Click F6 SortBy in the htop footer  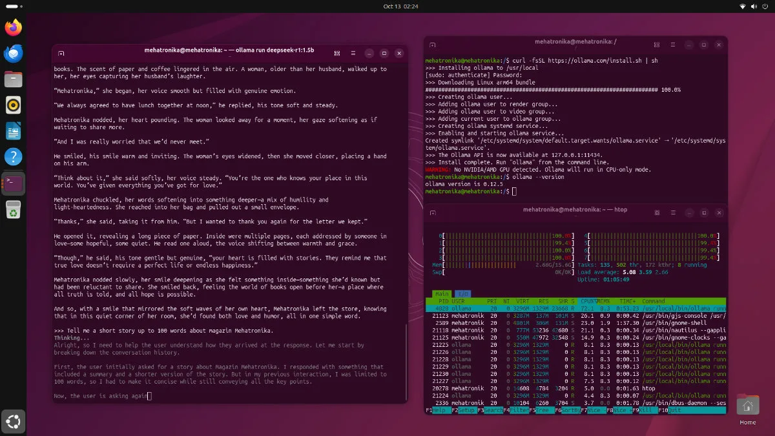tap(570, 410)
